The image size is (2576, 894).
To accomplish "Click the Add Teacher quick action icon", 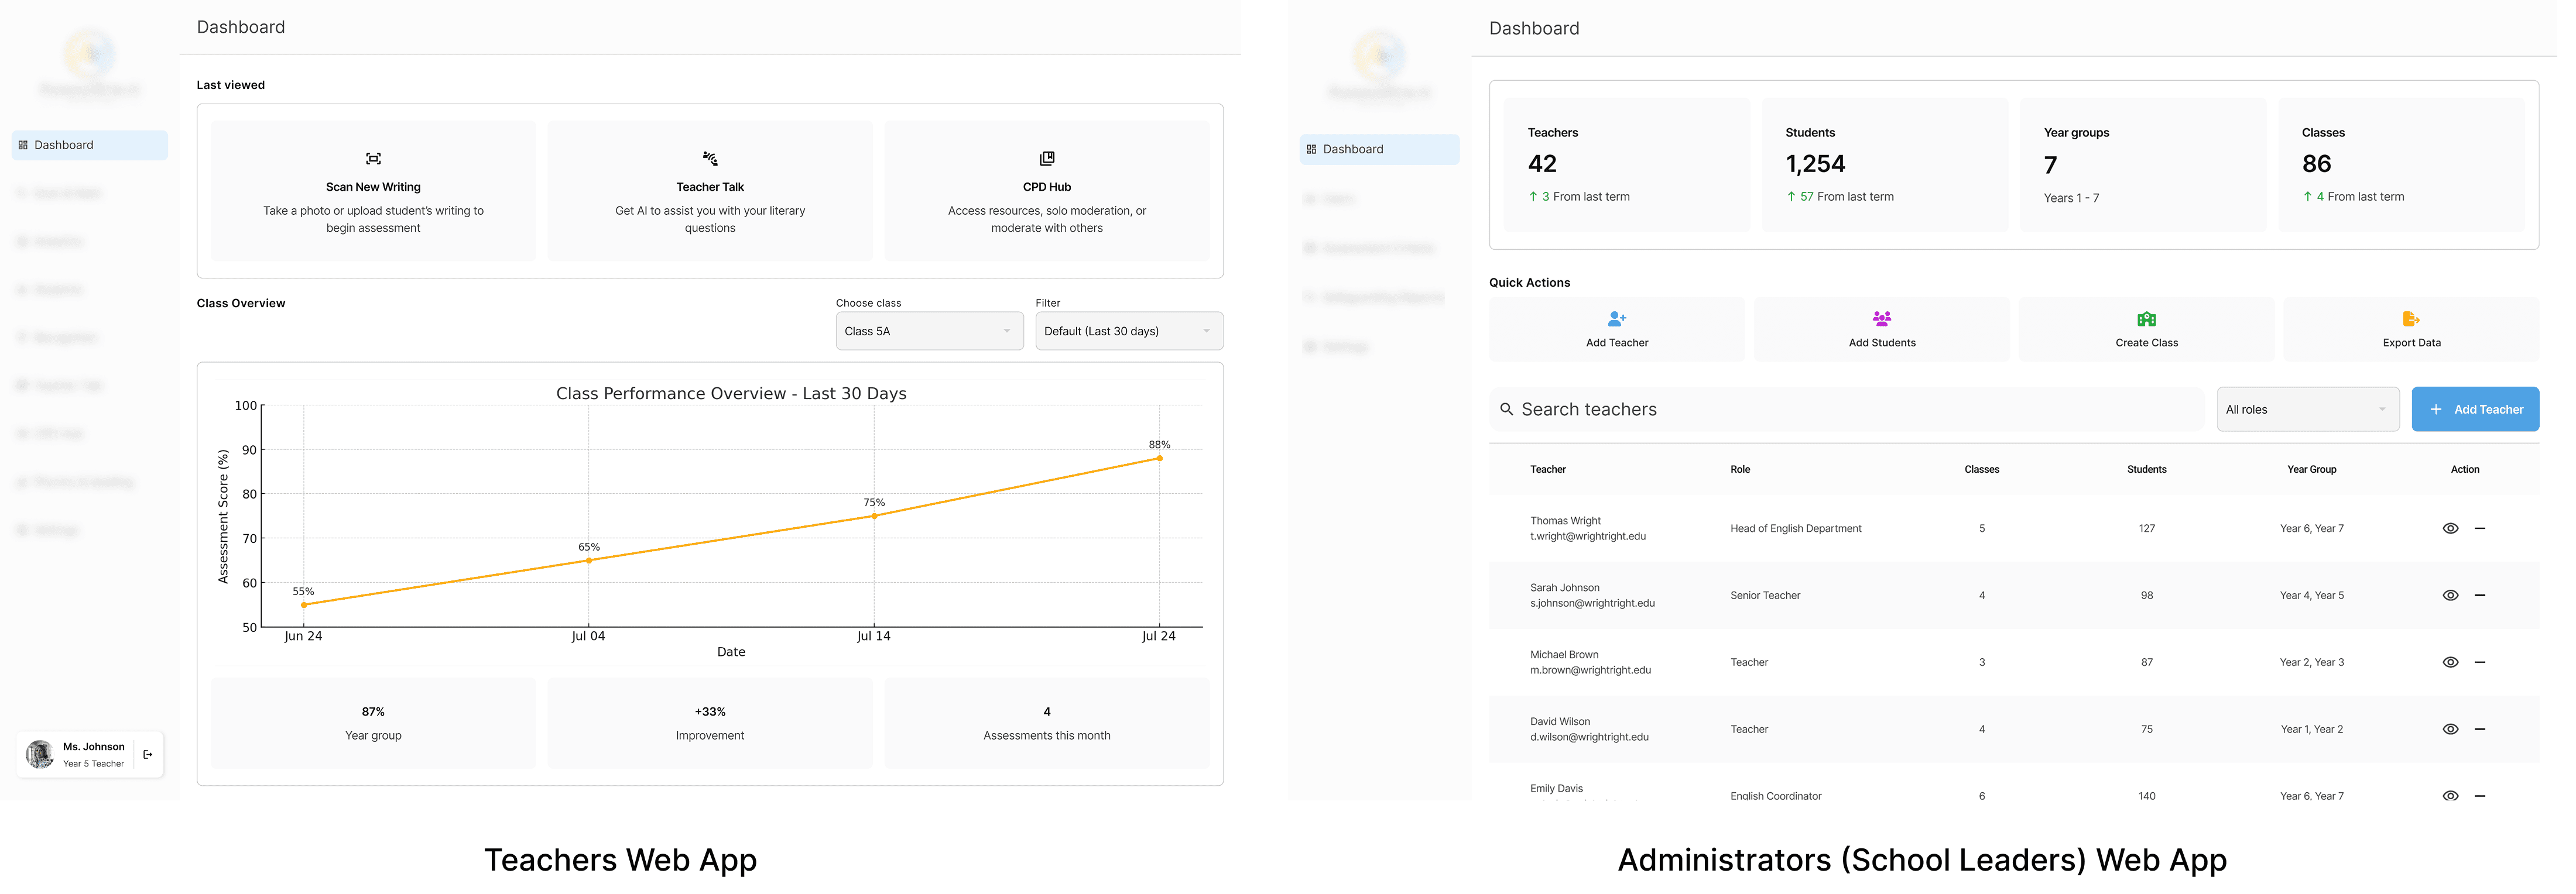I will pyautogui.click(x=1616, y=319).
